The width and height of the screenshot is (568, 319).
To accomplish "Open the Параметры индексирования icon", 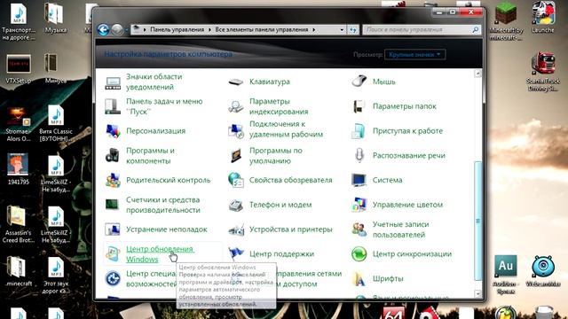I will click(x=236, y=106).
